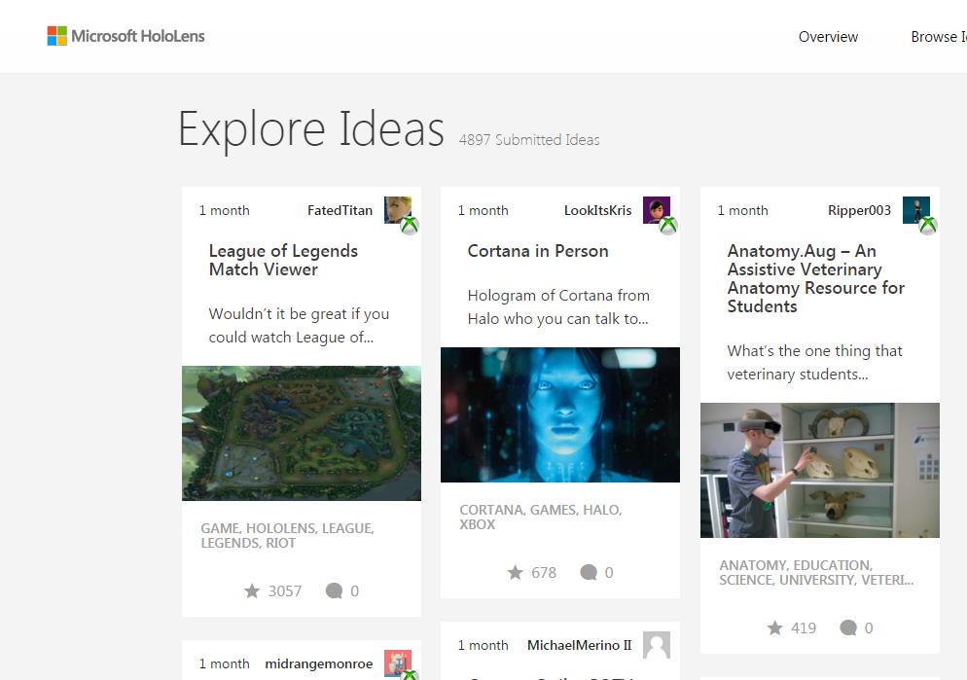Image resolution: width=967 pixels, height=680 pixels.
Task: Open user profile midrangemonroe
Action: 319,664
